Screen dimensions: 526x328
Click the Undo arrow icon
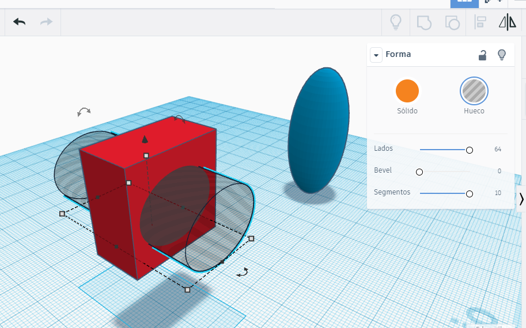20,22
